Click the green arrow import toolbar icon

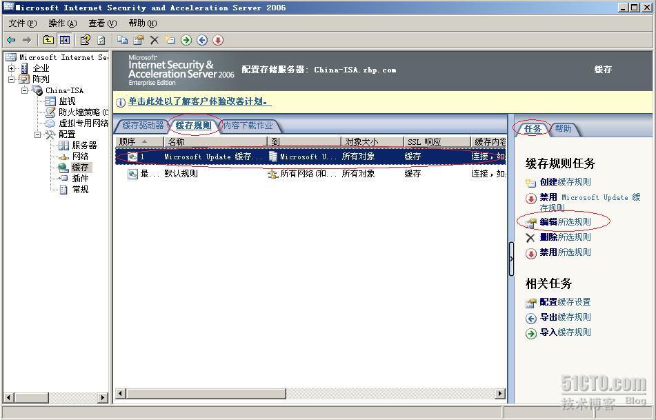coord(186,40)
